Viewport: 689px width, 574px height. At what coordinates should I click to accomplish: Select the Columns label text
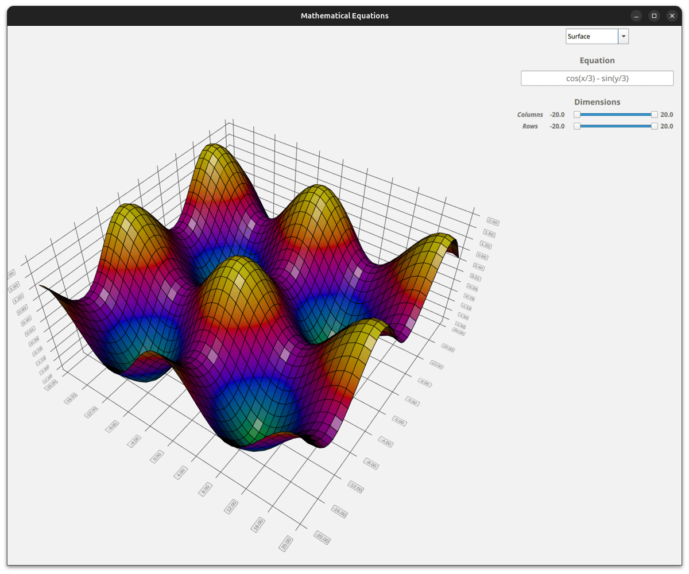click(x=530, y=115)
